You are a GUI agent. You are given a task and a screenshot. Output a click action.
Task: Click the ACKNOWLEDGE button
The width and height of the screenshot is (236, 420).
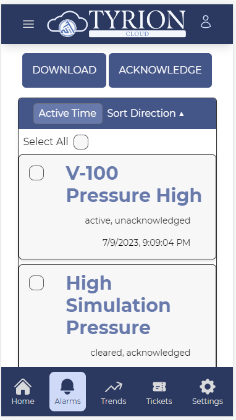pyautogui.click(x=160, y=70)
